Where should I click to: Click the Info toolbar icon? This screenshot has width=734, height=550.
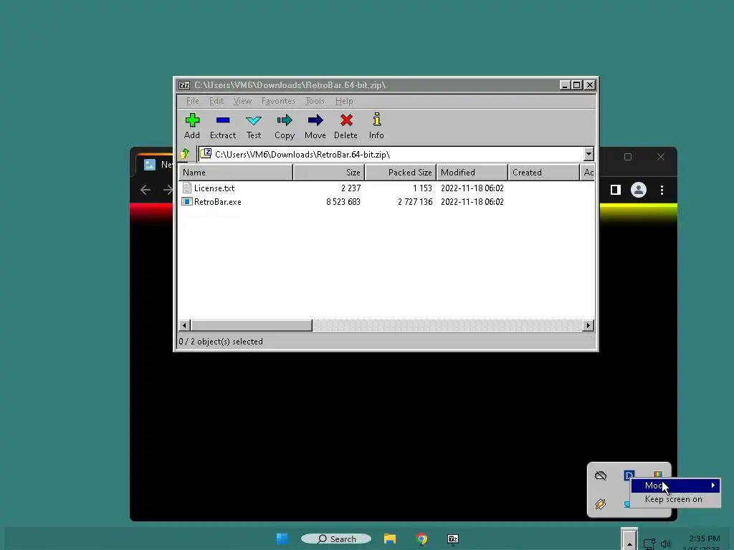[376, 120]
